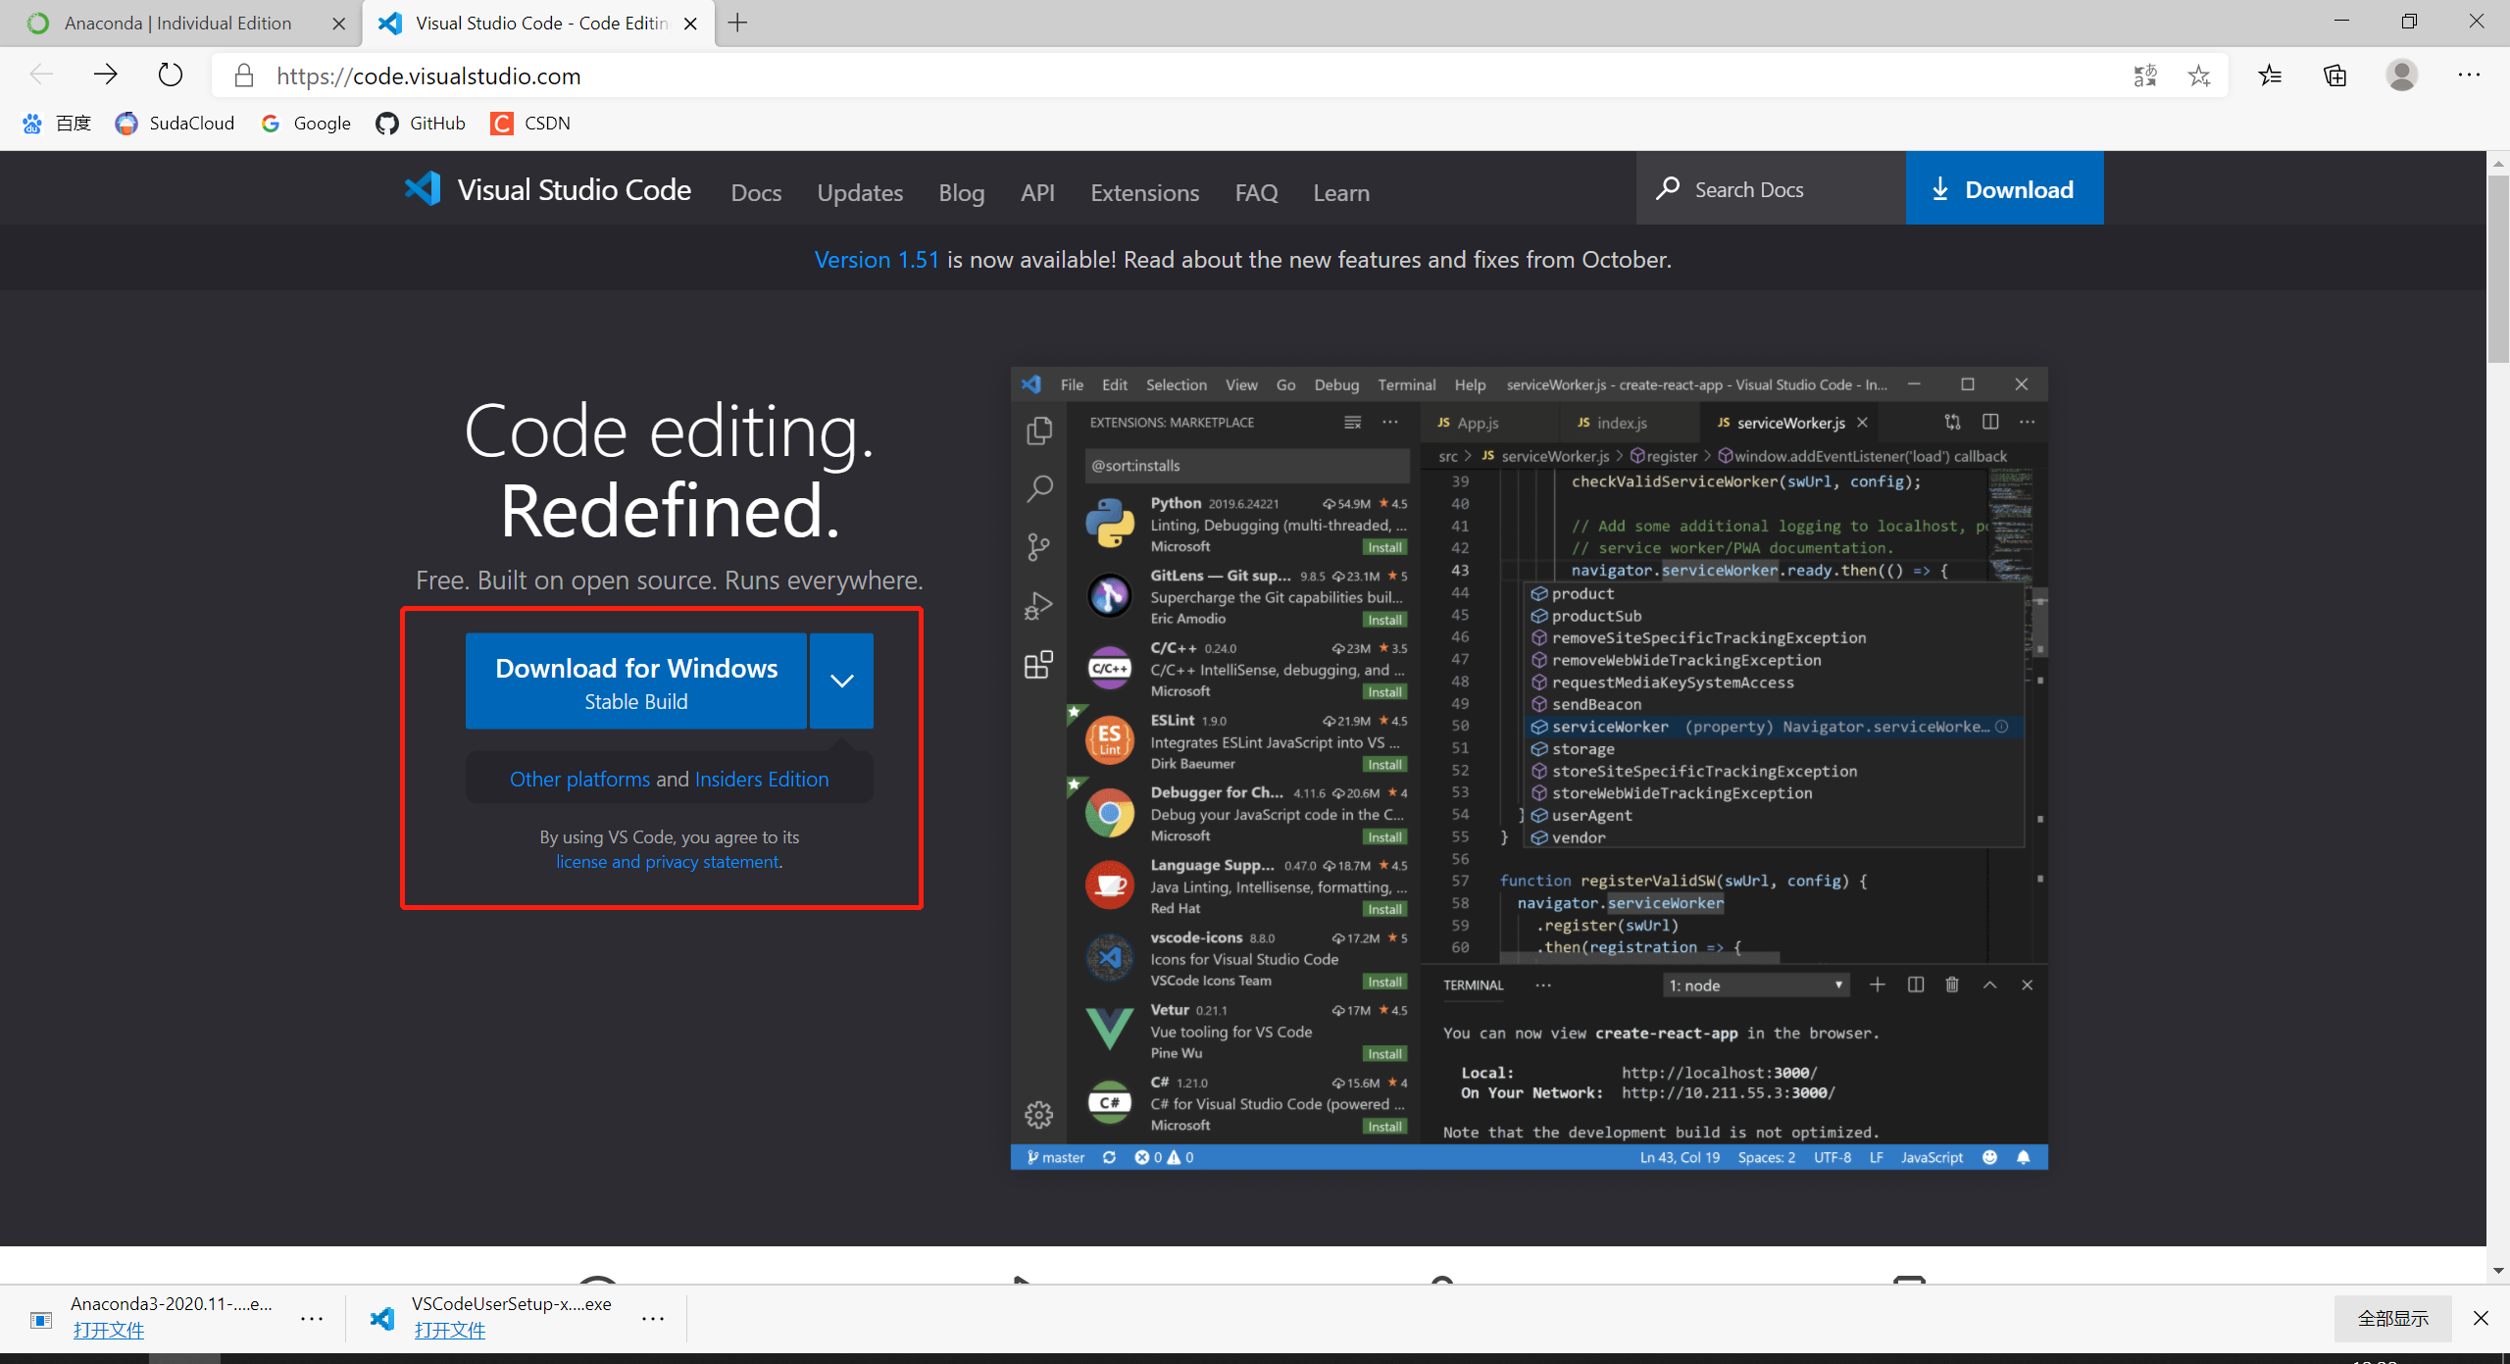The height and width of the screenshot is (1364, 2510).
Task: Open the Collections icon
Action: pos(2335,76)
